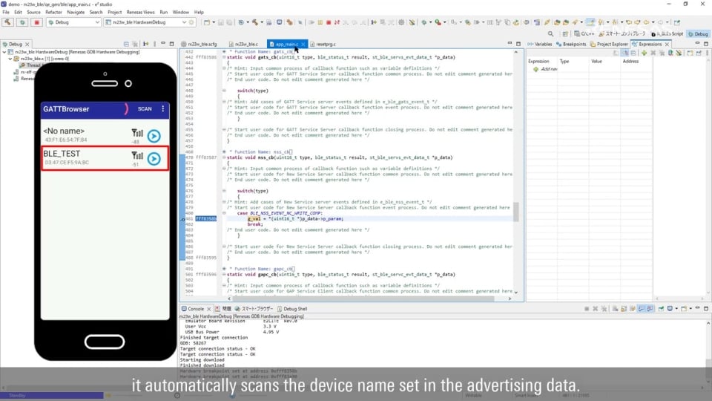
Task: Click Add new expression in Expressions view
Action: (547, 68)
